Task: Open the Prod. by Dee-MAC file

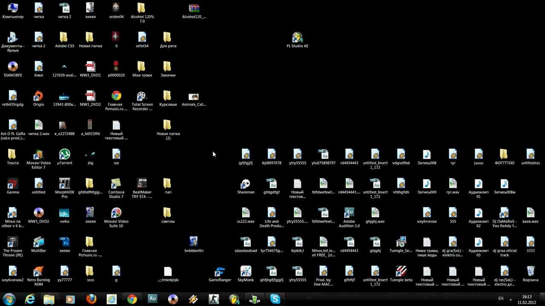Action: tap(323, 277)
